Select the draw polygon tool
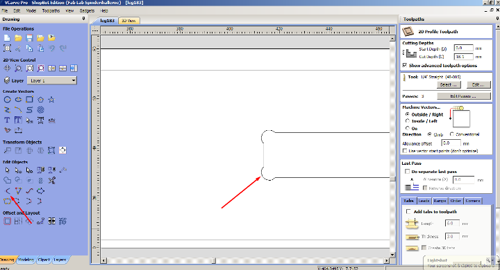This screenshot has width=500, height=270. point(40,100)
